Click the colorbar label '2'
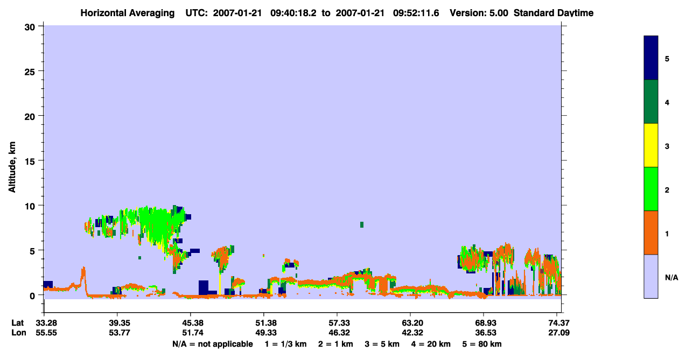The image size is (700, 359). pyautogui.click(x=667, y=190)
